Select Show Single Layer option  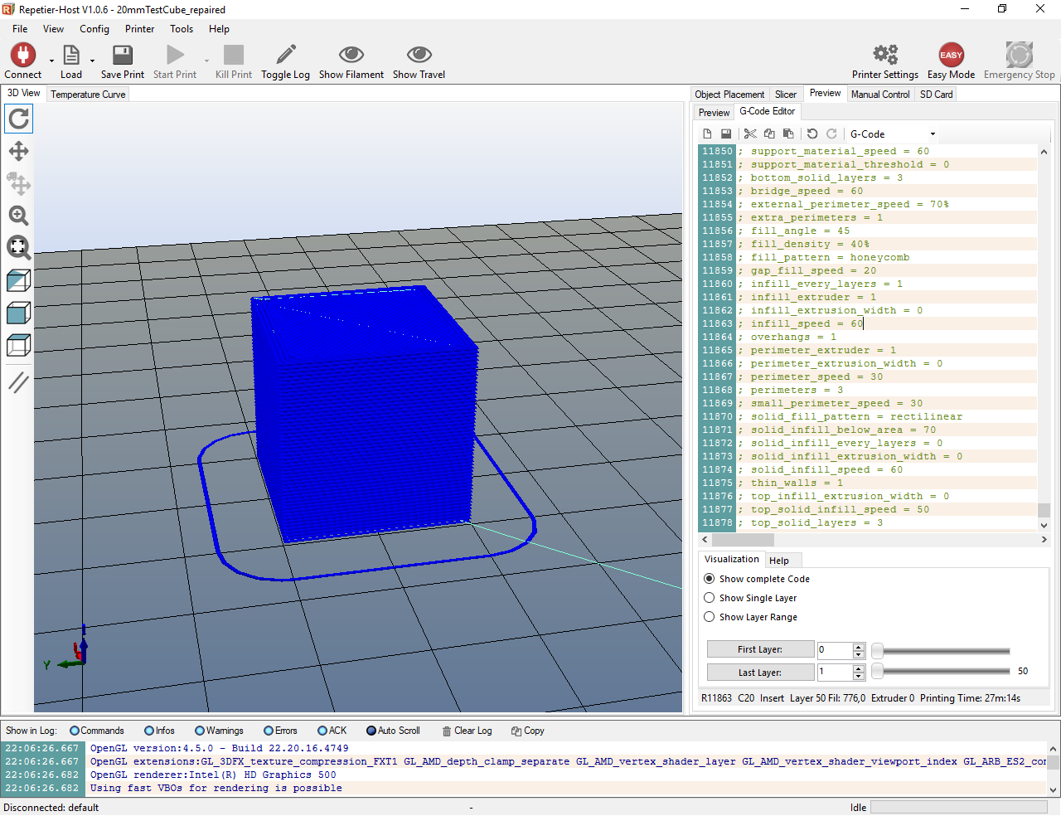710,598
